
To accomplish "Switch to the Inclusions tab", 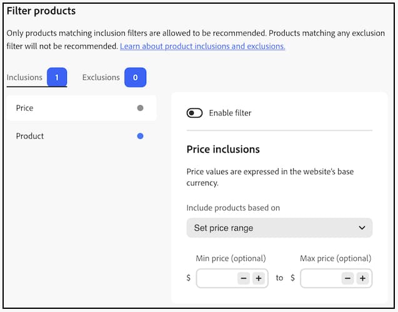I will [24, 77].
